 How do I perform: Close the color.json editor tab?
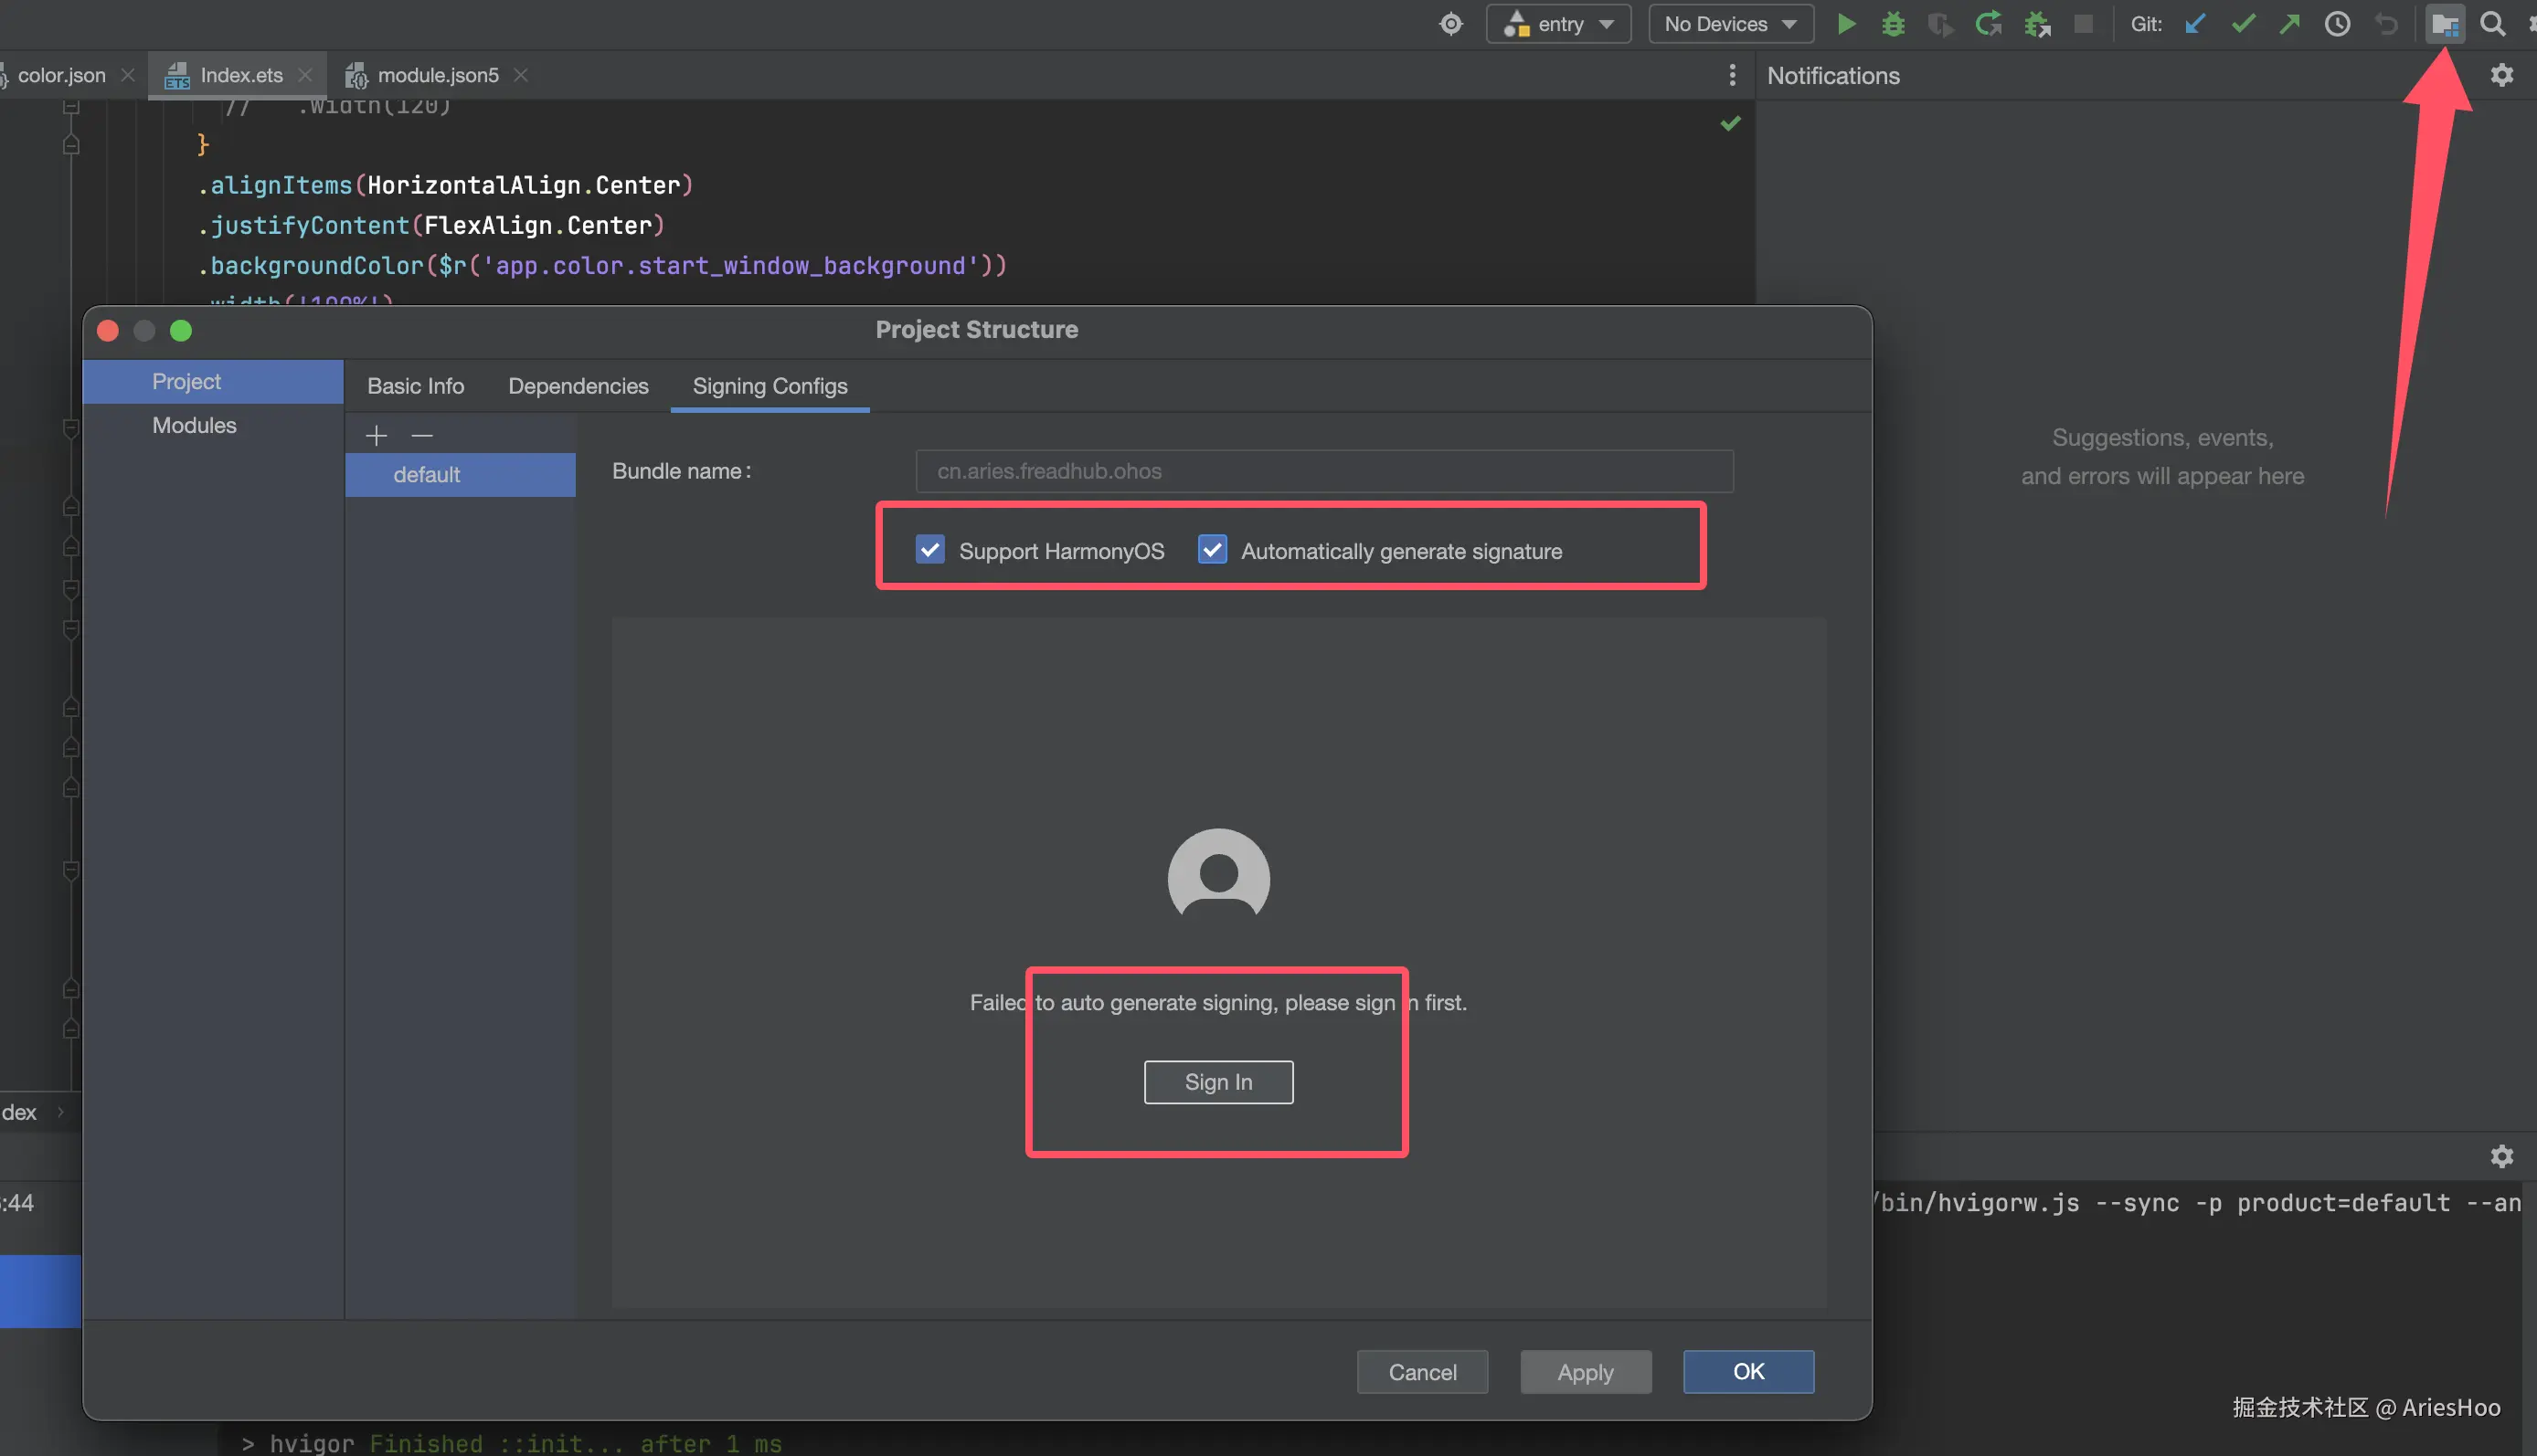(128, 75)
